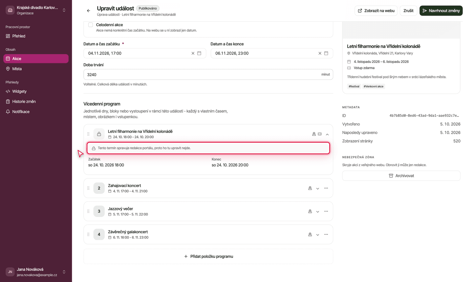Click the venue icon on Závěrečný galakoncert row
Screen dimensions: 474x282
pos(310,235)
